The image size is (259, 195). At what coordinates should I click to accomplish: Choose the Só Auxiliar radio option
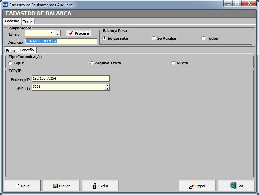154,38
